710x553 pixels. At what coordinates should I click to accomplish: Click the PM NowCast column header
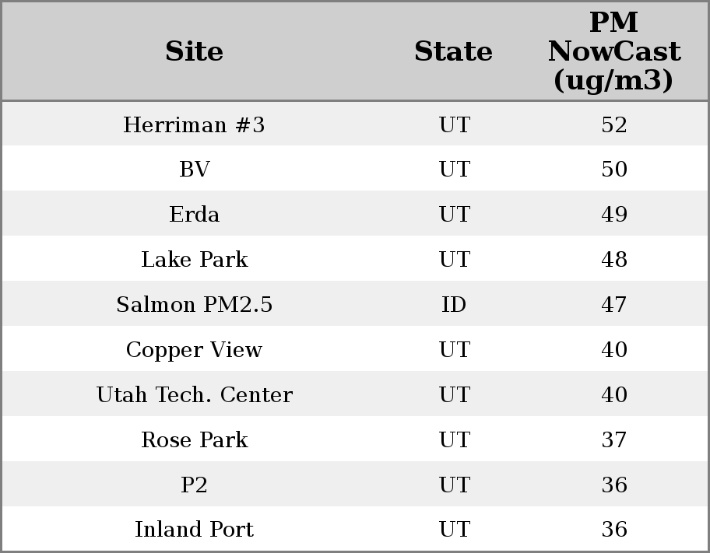point(613,51)
